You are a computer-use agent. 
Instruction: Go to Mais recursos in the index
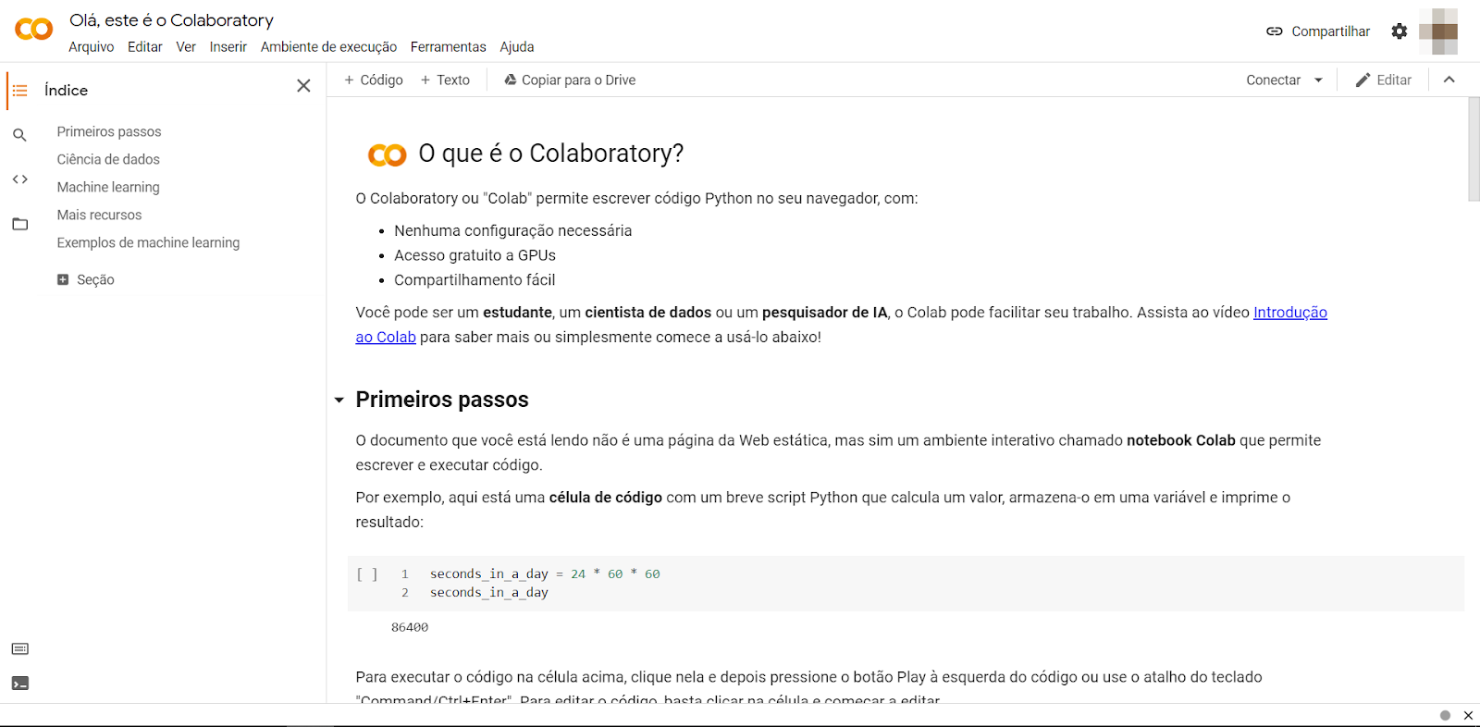(x=99, y=215)
